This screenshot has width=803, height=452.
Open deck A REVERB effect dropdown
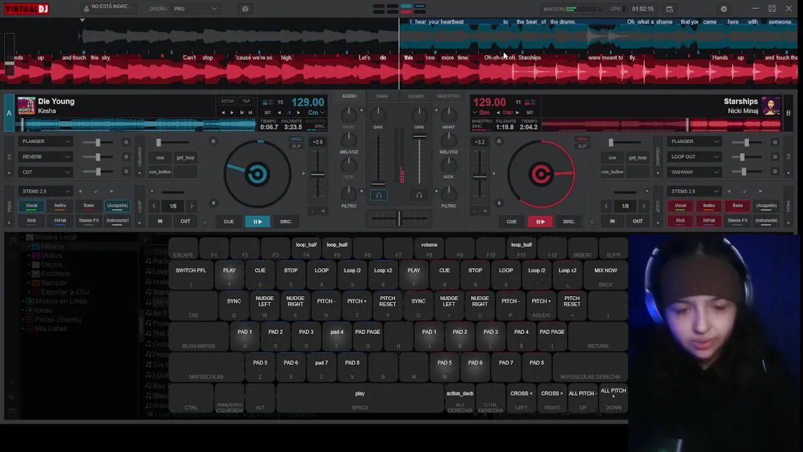(x=46, y=157)
